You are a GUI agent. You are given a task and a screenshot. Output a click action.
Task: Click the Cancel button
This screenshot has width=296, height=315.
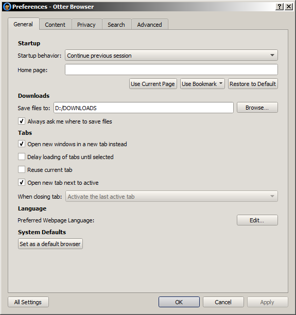pos(223,302)
